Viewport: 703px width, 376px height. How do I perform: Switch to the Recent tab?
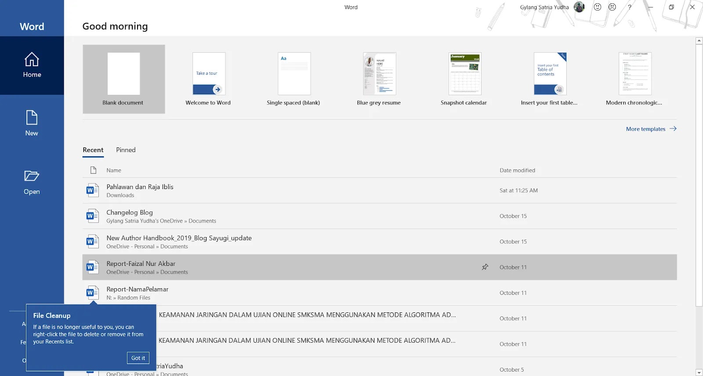pyautogui.click(x=93, y=150)
